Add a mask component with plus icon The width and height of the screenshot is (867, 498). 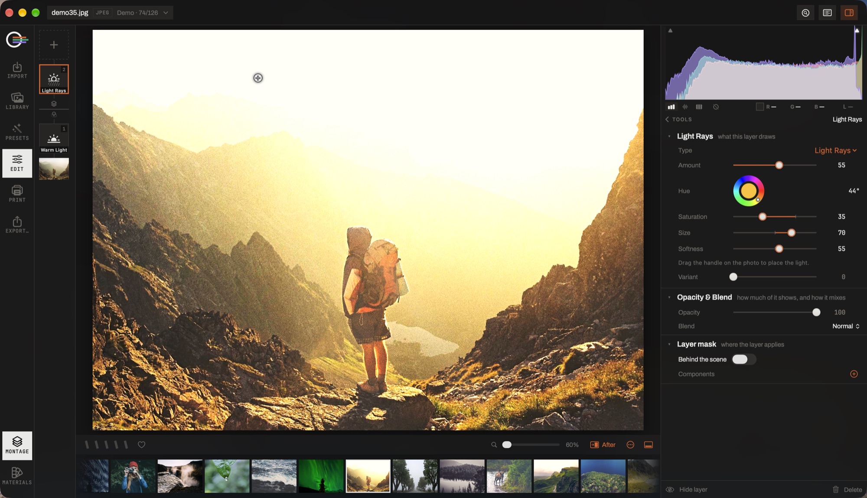(x=854, y=374)
